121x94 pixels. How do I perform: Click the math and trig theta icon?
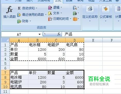(x=75, y=13)
